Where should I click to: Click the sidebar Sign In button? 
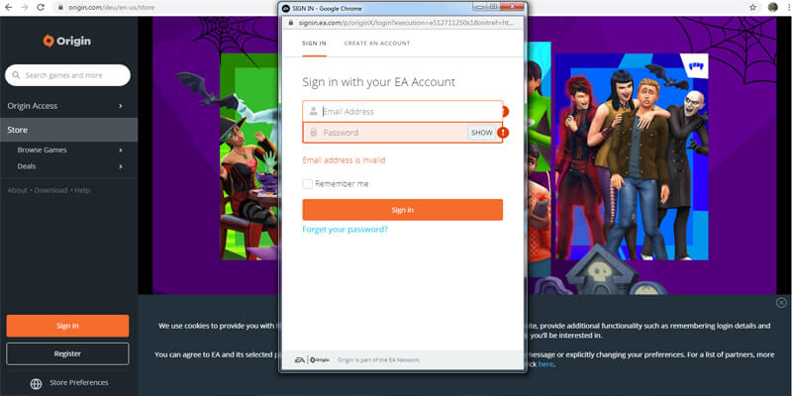67,326
